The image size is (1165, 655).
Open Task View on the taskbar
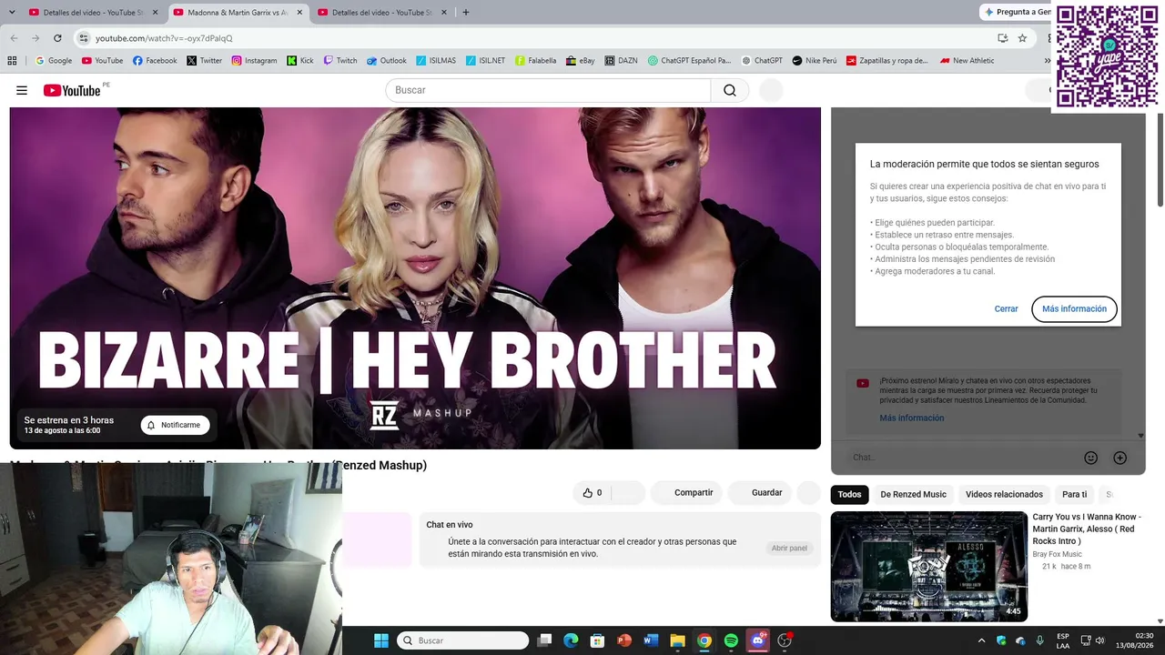pos(544,640)
